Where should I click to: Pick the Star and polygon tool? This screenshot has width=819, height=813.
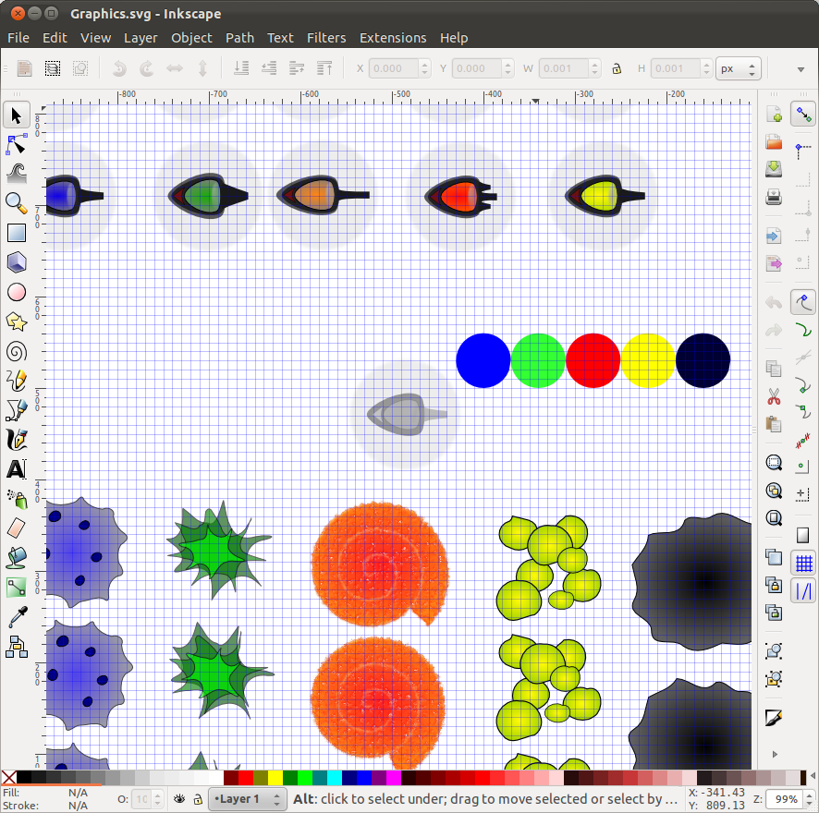(x=17, y=322)
